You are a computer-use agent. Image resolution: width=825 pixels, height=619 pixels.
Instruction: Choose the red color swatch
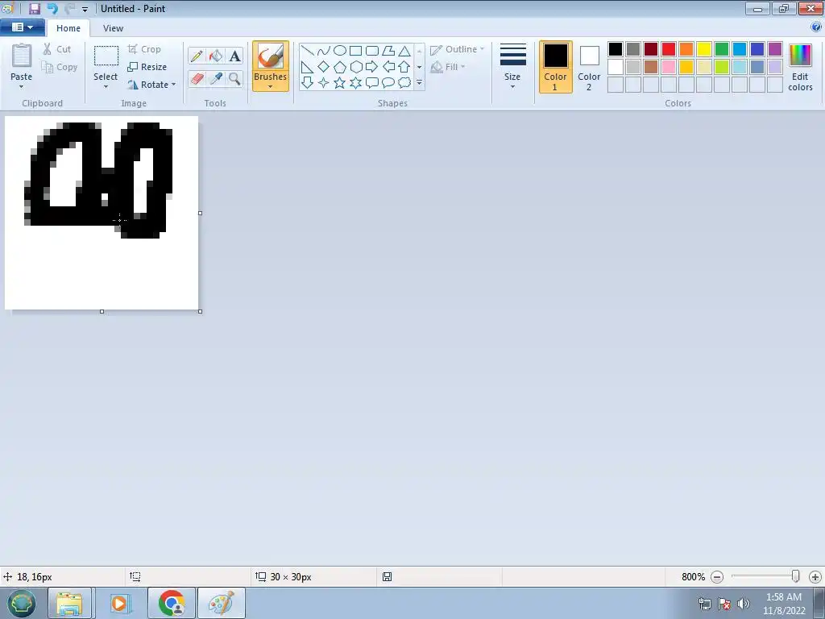[x=669, y=49]
